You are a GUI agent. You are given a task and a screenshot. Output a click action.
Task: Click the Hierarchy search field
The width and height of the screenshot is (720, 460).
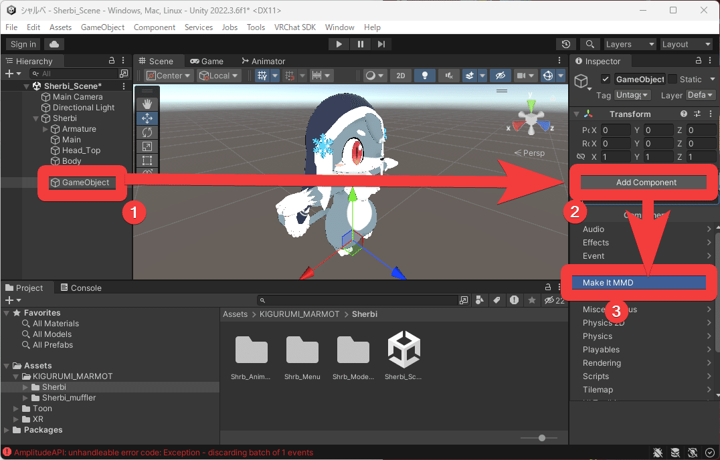point(74,74)
